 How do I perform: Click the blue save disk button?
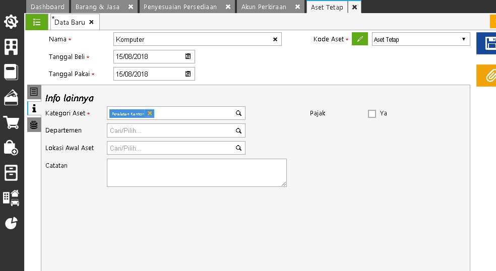pyautogui.click(x=488, y=43)
